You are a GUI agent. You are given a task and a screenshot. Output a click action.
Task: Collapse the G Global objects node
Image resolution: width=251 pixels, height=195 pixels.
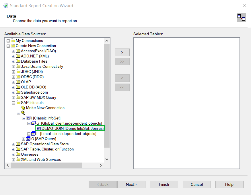pos(29,123)
